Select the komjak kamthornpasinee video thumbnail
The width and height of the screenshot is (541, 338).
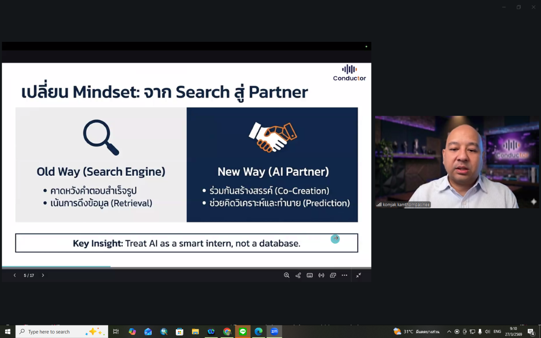coord(457,162)
